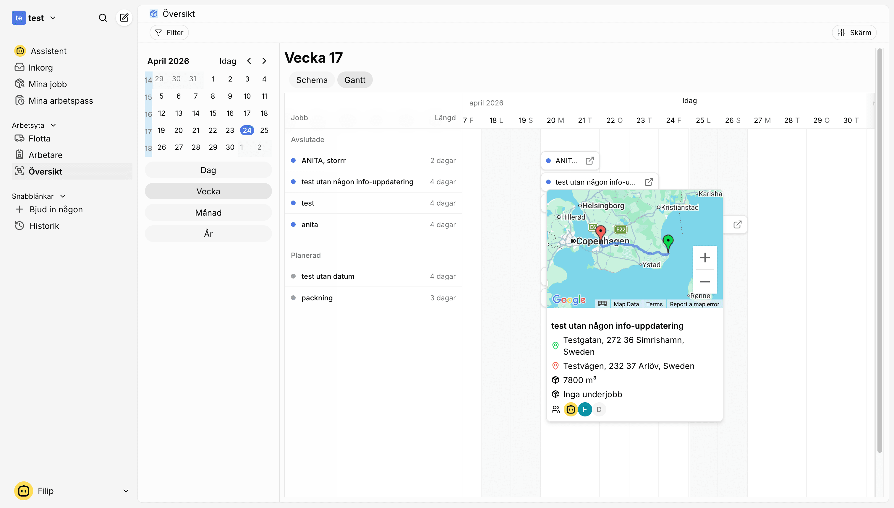The width and height of the screenshot is (894, 508).
Task: Zoom out on the map
Action: tap(705, 281)
